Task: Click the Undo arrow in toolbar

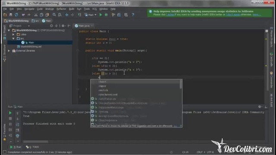Action: 23,15
